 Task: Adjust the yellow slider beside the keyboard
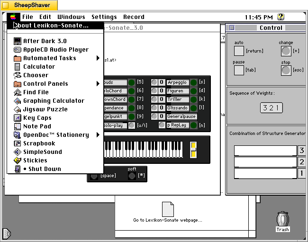193,150
